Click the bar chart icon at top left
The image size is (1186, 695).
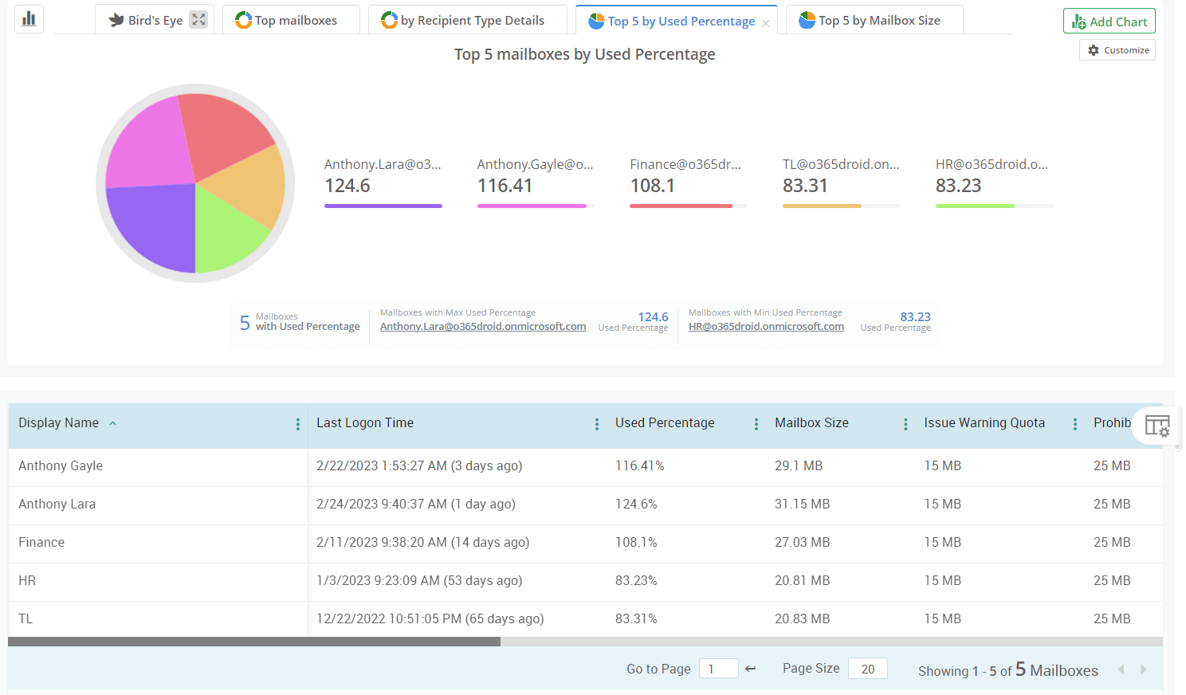click(x=29, y=19)
